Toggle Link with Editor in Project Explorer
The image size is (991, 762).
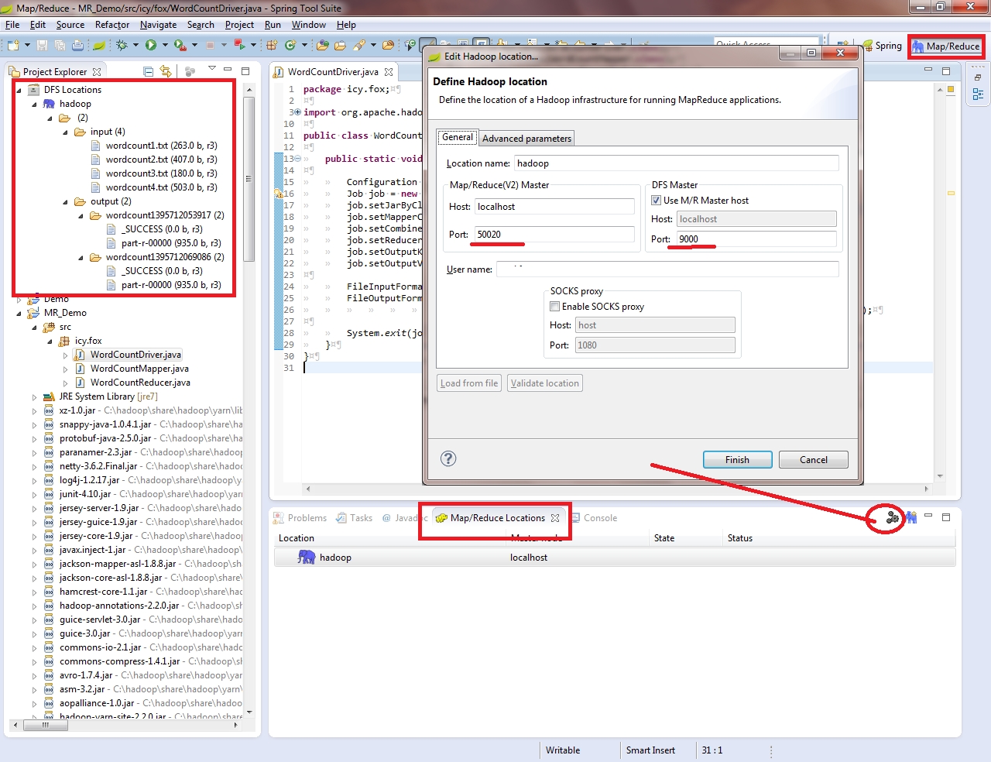pos(166,71)
